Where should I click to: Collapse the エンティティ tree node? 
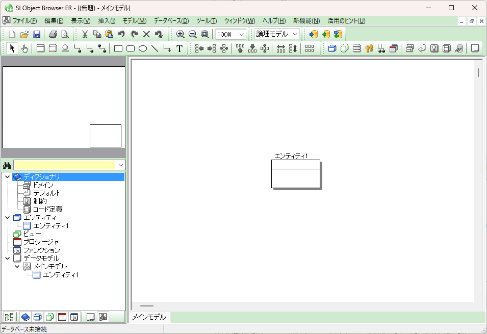tap(8, 218)
